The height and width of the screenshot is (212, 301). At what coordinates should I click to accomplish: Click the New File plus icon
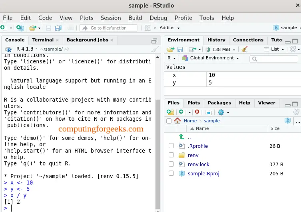point(3,27)
